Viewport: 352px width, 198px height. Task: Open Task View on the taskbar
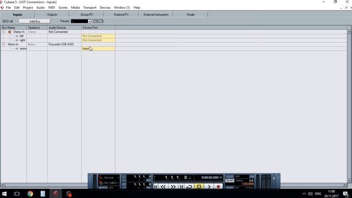[17, 194]
